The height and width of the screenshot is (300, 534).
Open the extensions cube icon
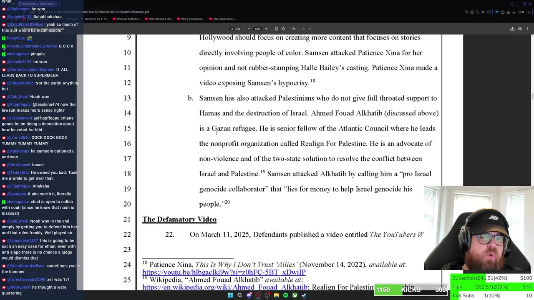pyautogui.click(x=503, y=12)
